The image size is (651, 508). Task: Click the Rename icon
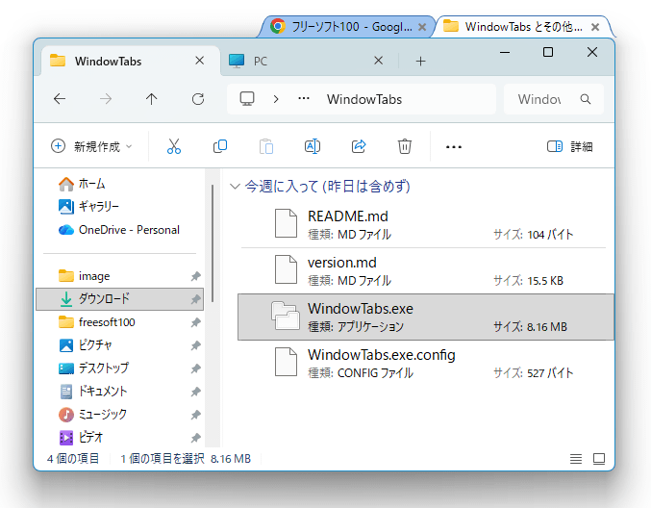(x=313, y=146)
